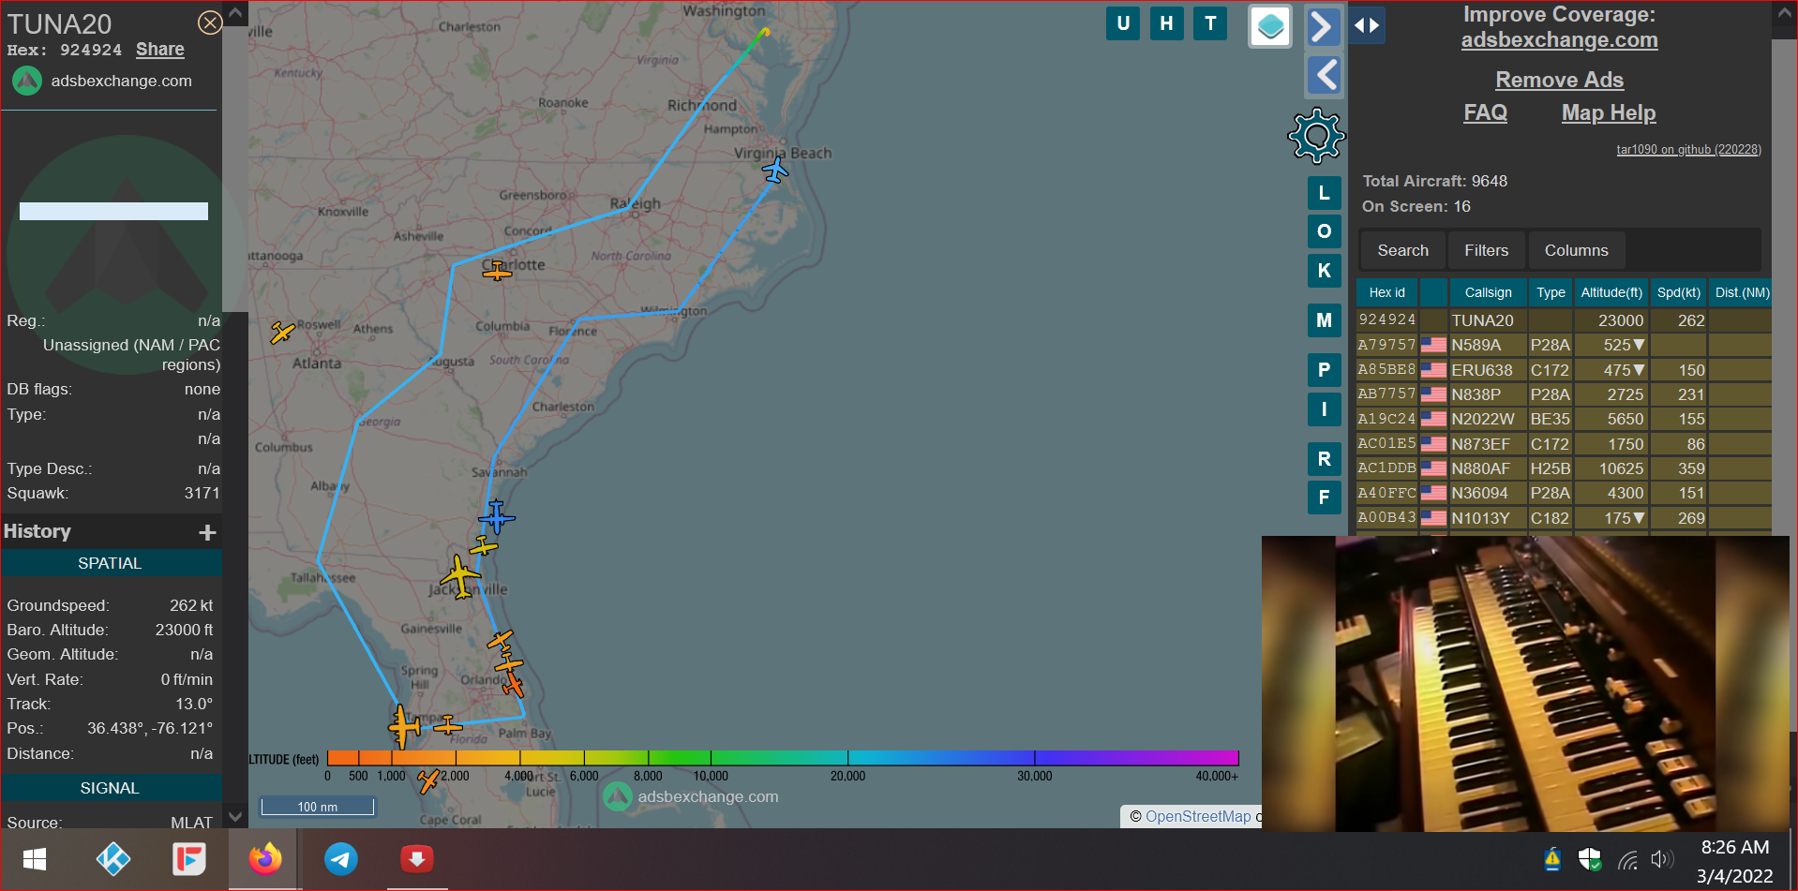Open the Windows Start menu
The height and width of the screenshot is (891, 1798).
[35, 859]
